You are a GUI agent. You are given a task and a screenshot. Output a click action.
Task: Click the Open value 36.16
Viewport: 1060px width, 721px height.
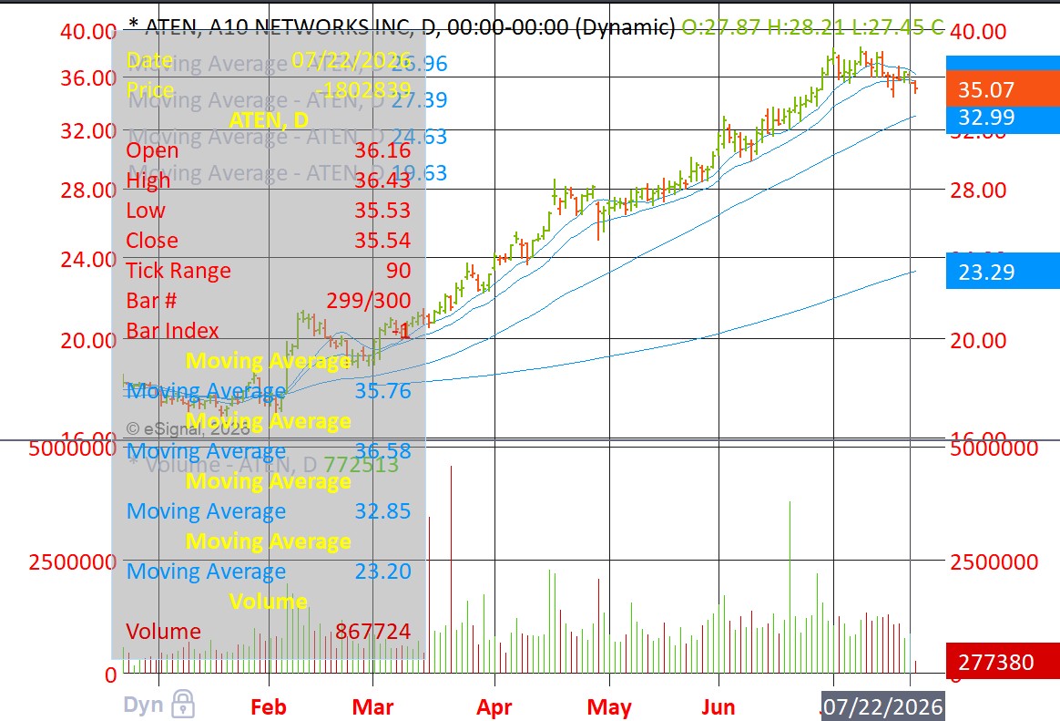(382, 150)
